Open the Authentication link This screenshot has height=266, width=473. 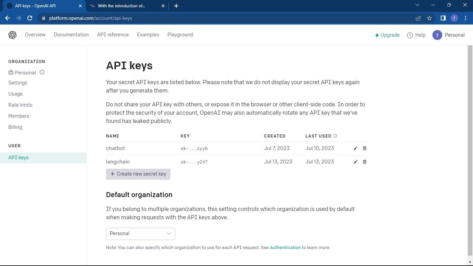coord(285,247)
